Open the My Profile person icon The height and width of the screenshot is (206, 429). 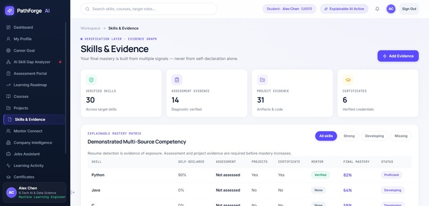coord(8,39)
